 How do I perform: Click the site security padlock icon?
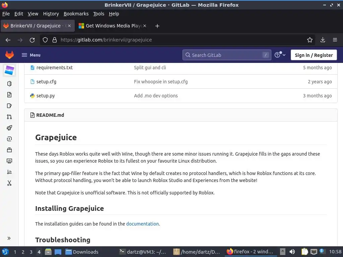[x=55, y=40]
